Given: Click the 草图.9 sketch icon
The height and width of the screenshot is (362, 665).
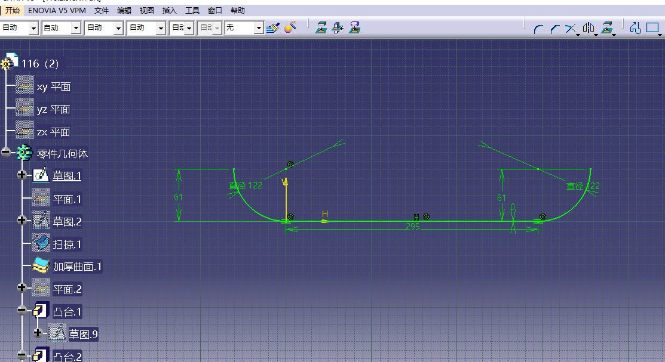Looking at the screenshot, I should click(56, 333).
